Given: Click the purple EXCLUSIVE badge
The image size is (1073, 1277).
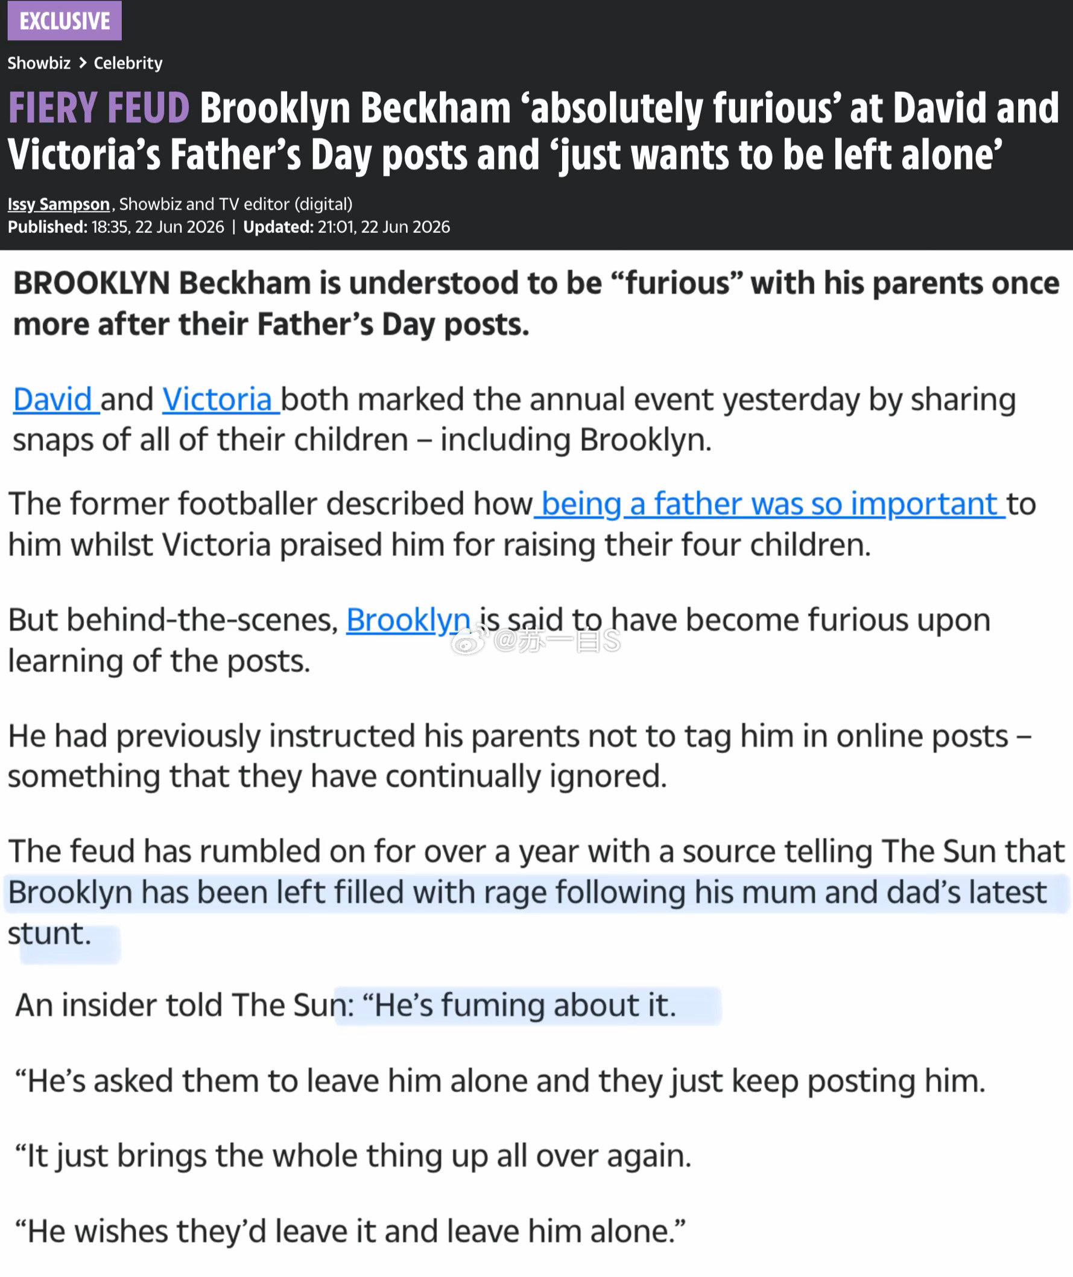Looking at the screenshot, I should [65, 21].
